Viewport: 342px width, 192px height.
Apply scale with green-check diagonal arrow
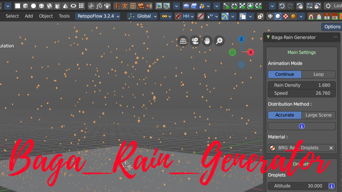click(226, 6)
